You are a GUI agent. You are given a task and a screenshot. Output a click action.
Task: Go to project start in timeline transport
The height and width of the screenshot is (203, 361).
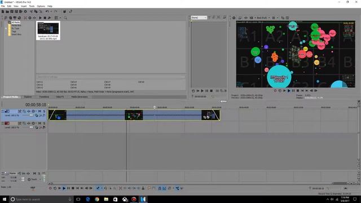(77, 188)
